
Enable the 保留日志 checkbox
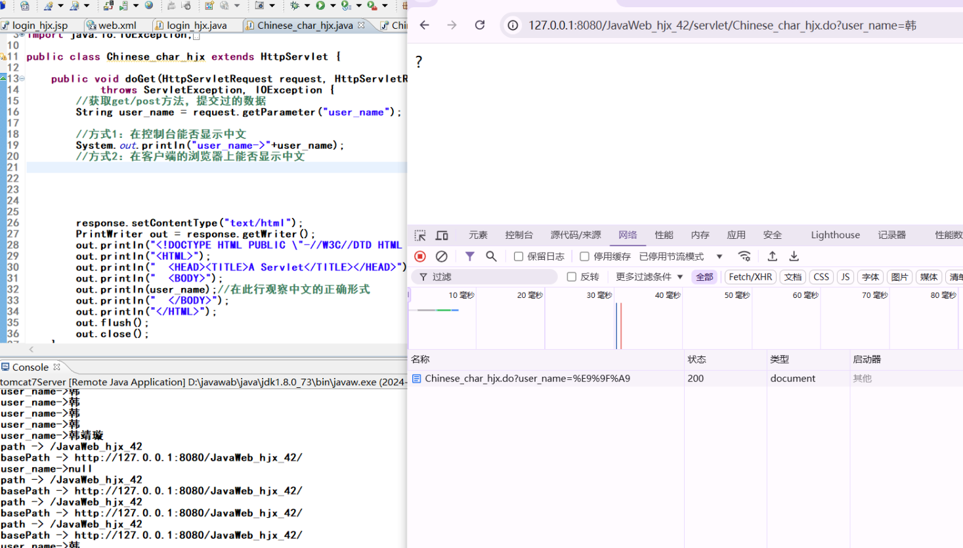(x=518, y=256)
